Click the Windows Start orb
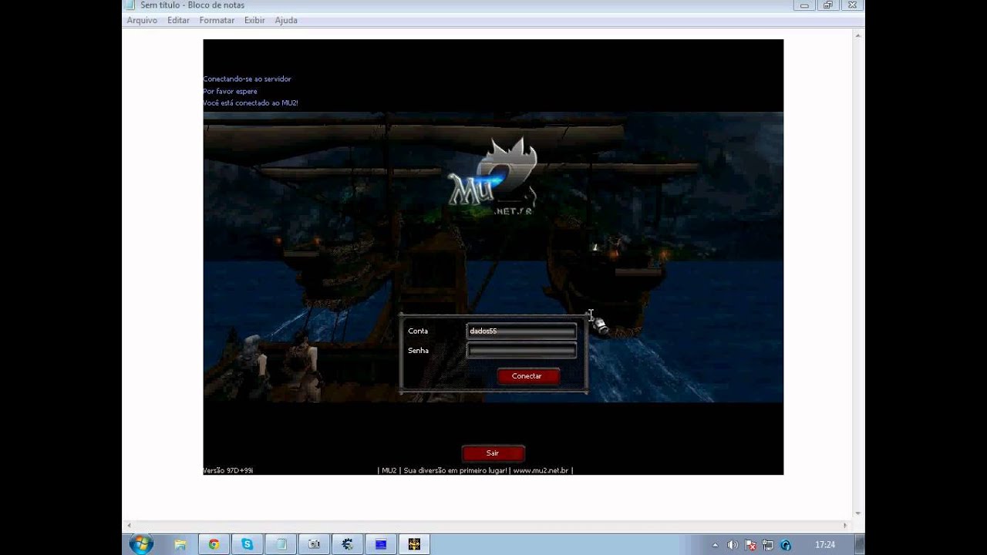987x555 pixels. click(140, 544)
